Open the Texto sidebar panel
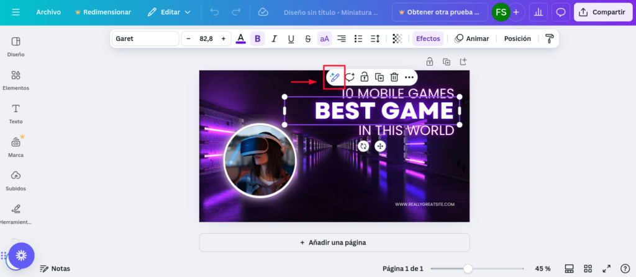 point(16,114)
